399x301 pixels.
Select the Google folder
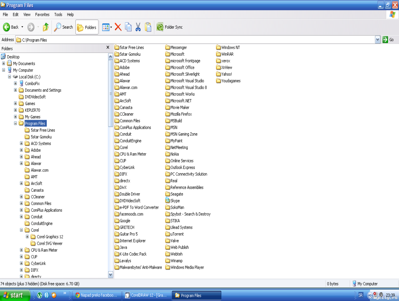122,221
